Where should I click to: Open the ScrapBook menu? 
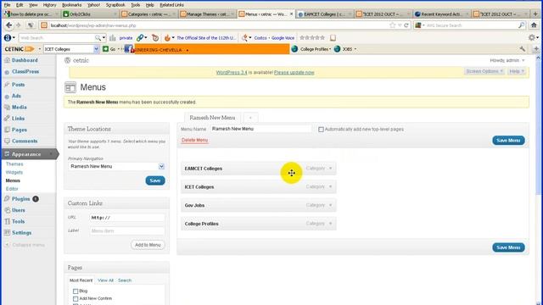(115, 5)
